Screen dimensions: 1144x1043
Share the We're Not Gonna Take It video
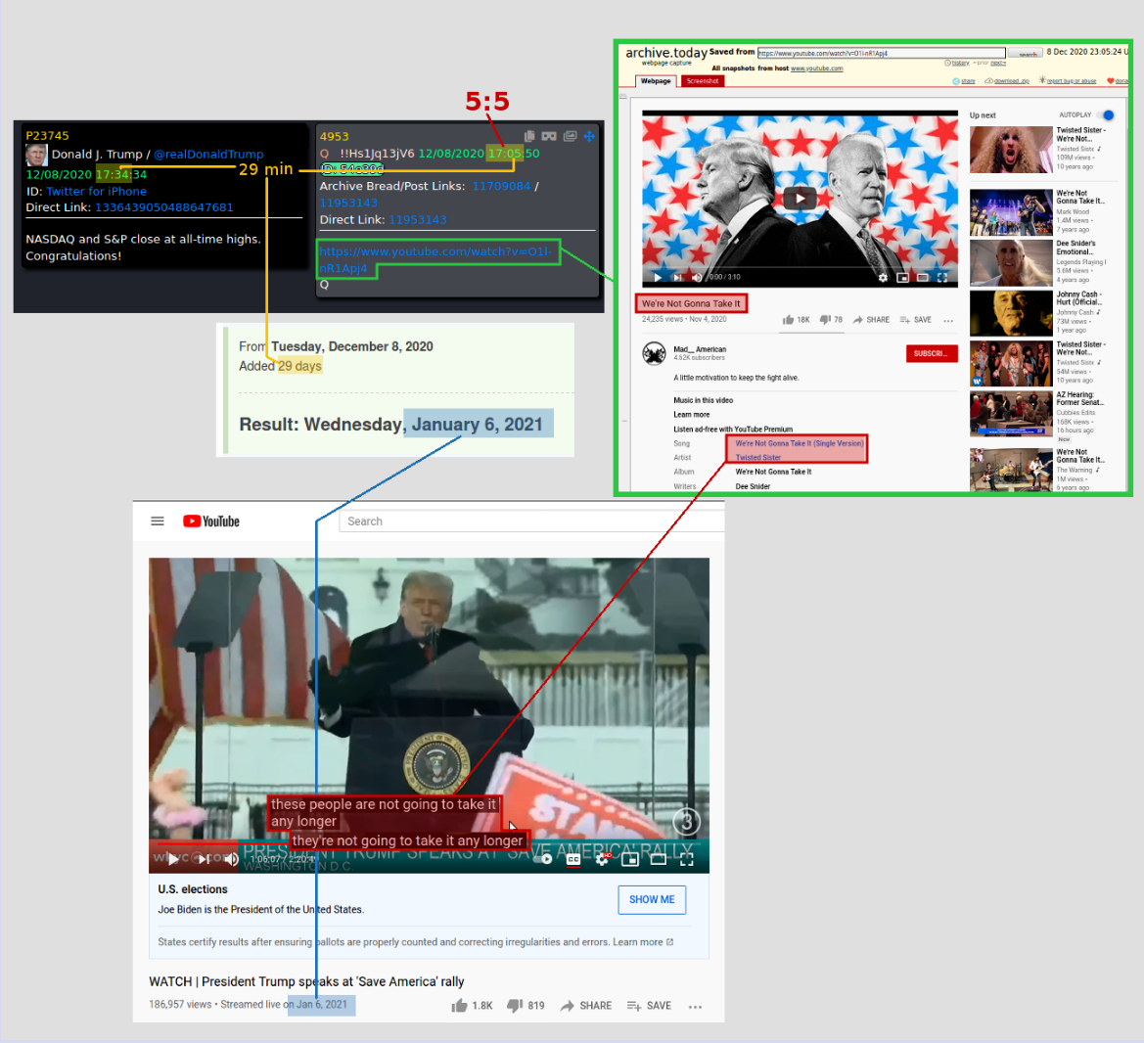(871, 320)
